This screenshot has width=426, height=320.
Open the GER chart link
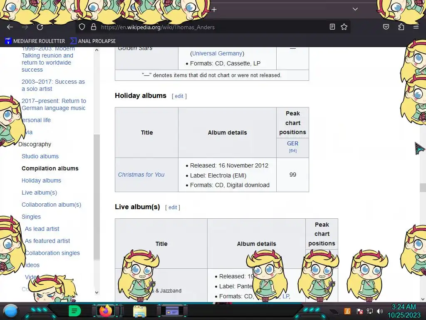tap(292, 143)
